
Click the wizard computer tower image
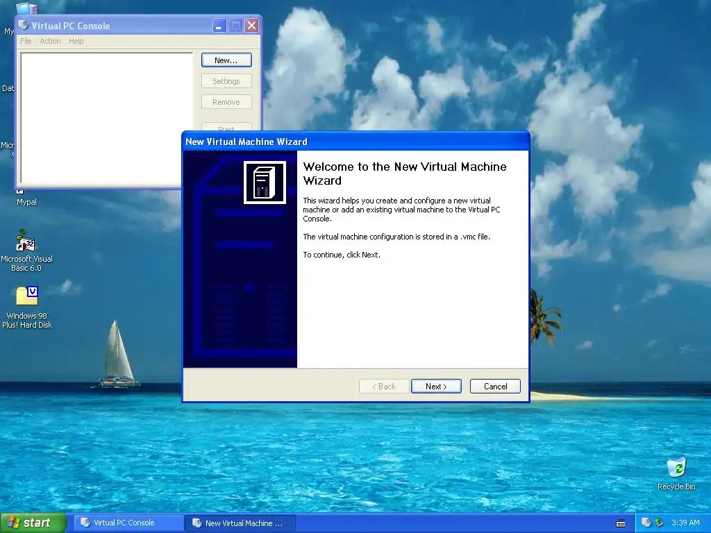tap(265, 183)
